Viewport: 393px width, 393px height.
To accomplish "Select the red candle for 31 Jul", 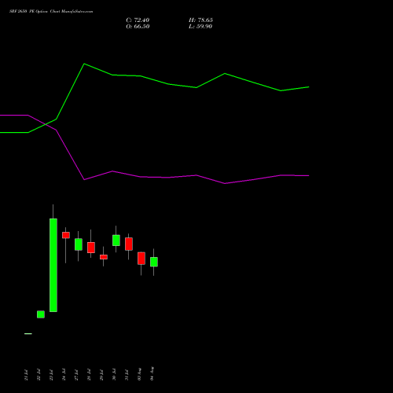I will coord(129,244).
